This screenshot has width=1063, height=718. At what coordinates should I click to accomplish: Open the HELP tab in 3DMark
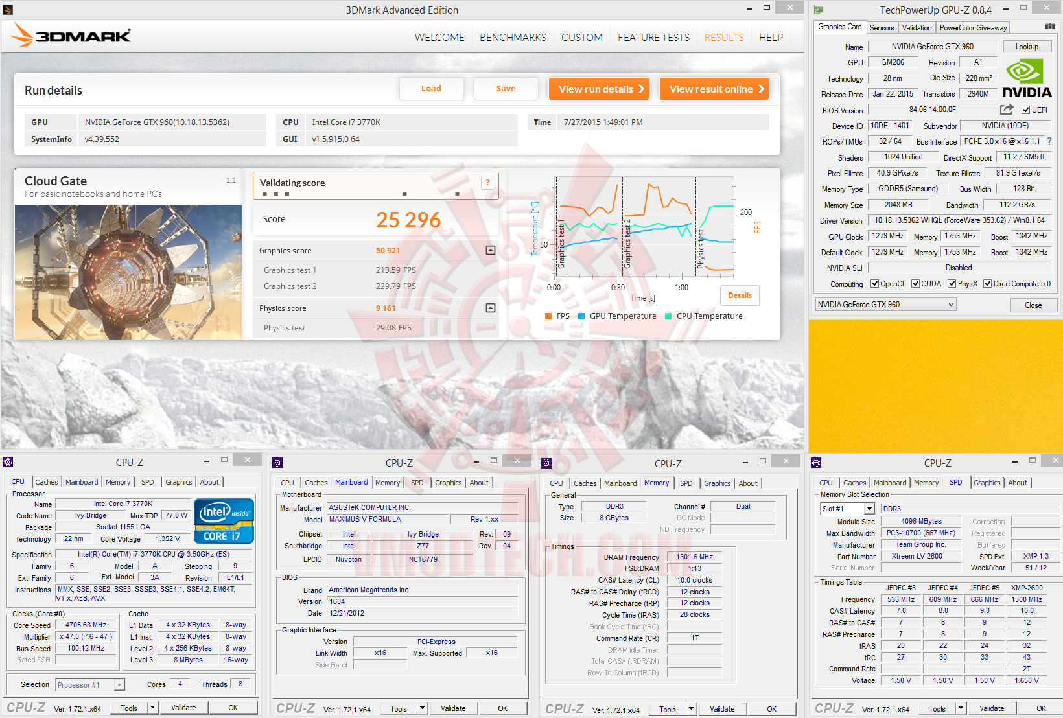coord(771,38)
